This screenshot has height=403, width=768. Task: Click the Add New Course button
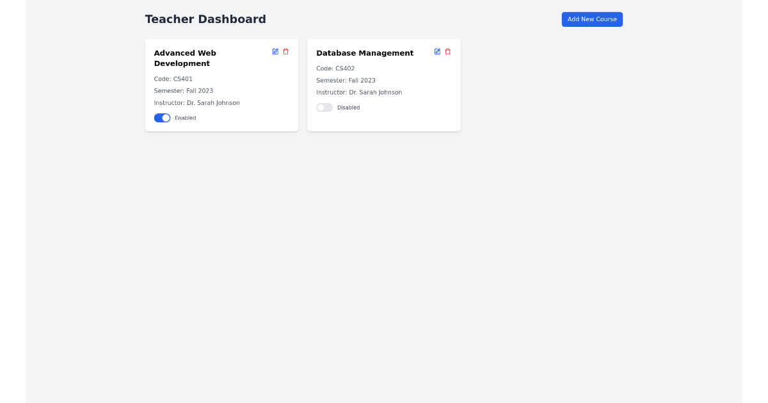[x=592, y=19]
